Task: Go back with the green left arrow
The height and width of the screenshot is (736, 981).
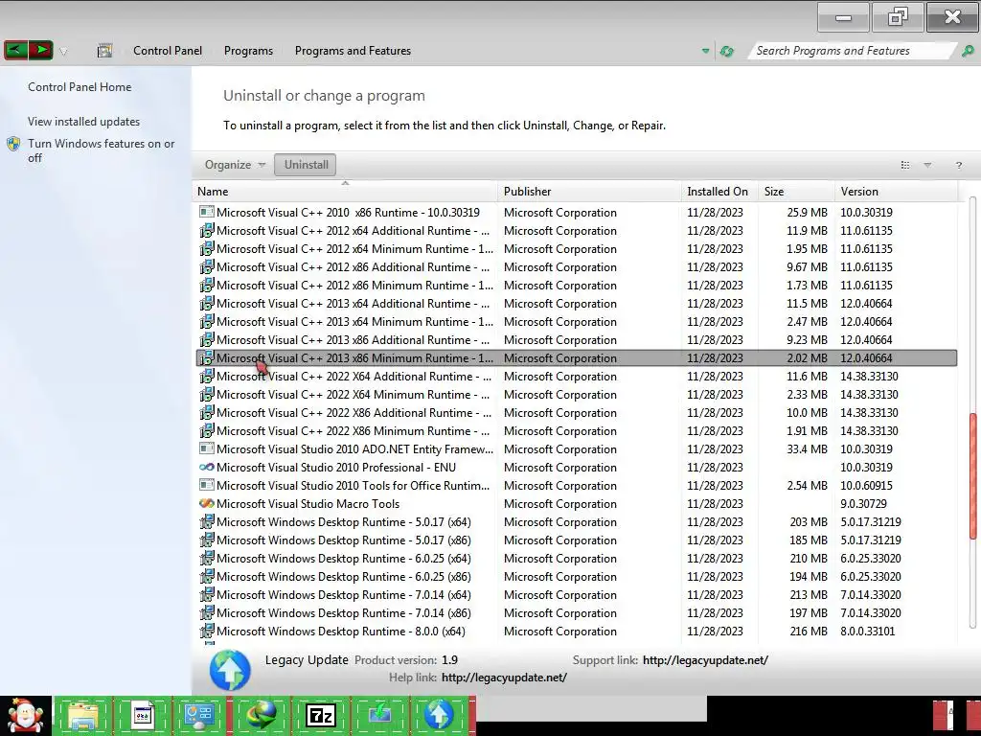Action: (16, 50)
